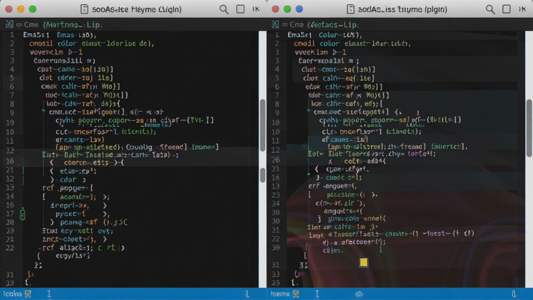Click the lower scrollbar thumb of left editor
533x300 pixels.
tap(263, 175)
